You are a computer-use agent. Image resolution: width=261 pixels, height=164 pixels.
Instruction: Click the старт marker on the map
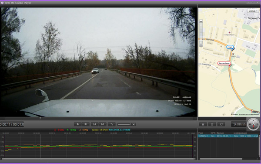pos(230,47)
